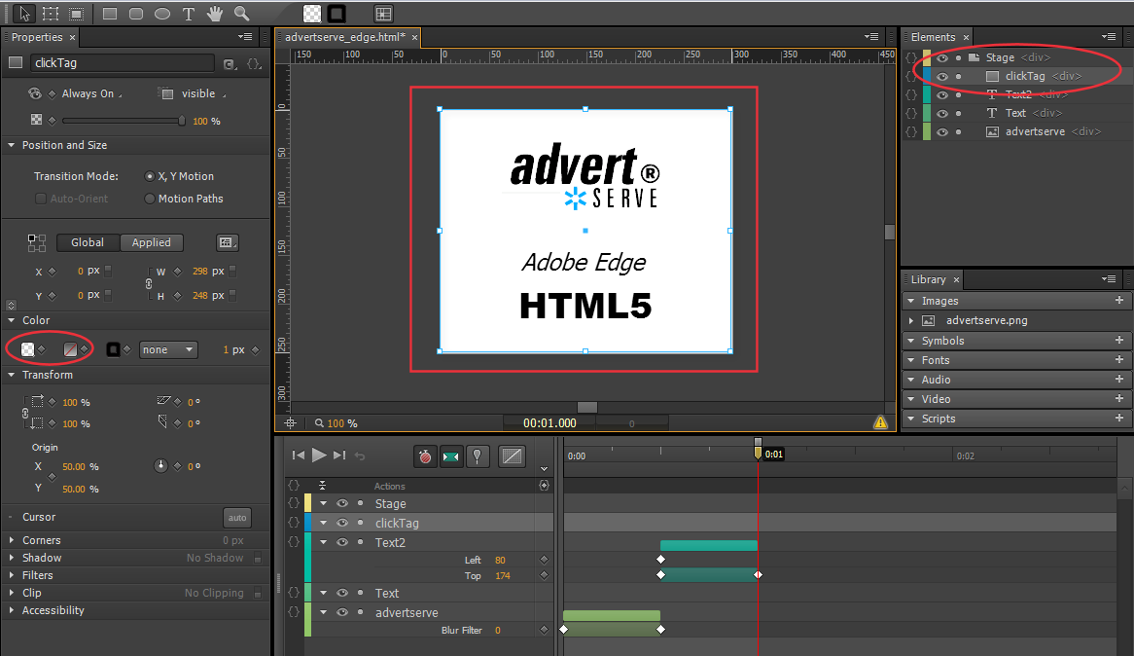Add a new image to Library
The height and width of the screenshot is (656, 1134).
pyautogui.click(x=1118, y=301)
